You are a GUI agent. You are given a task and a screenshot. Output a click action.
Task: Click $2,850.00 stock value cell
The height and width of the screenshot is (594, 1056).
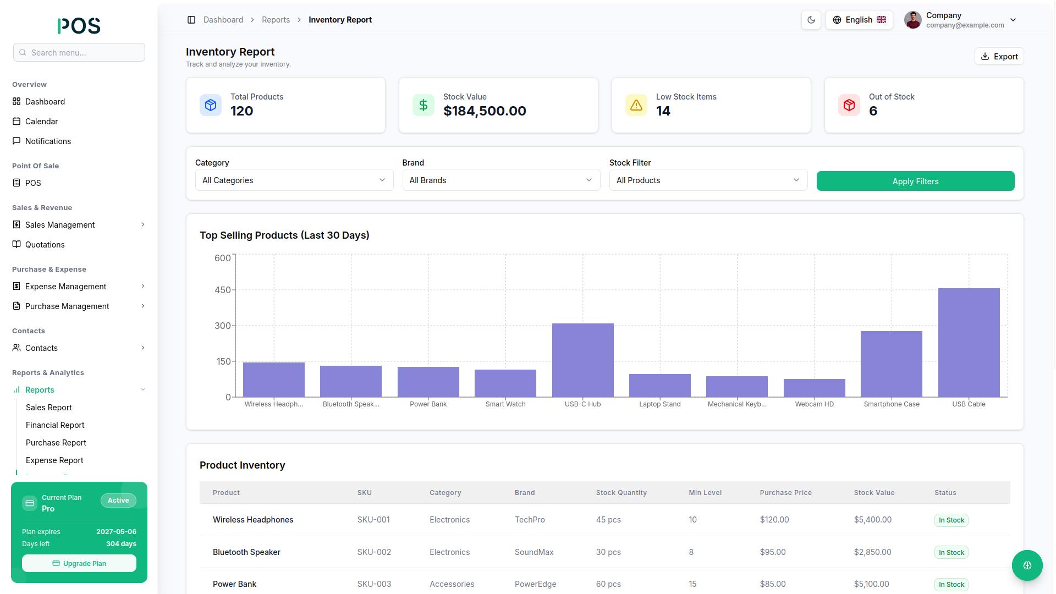point(873,552)
